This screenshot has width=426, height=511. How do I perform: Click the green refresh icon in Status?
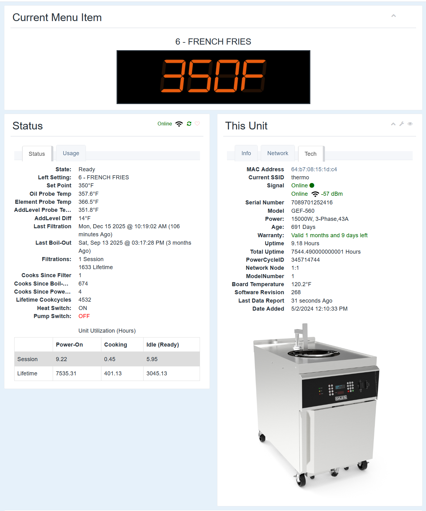pyautogui.click(x=189, y=124)
